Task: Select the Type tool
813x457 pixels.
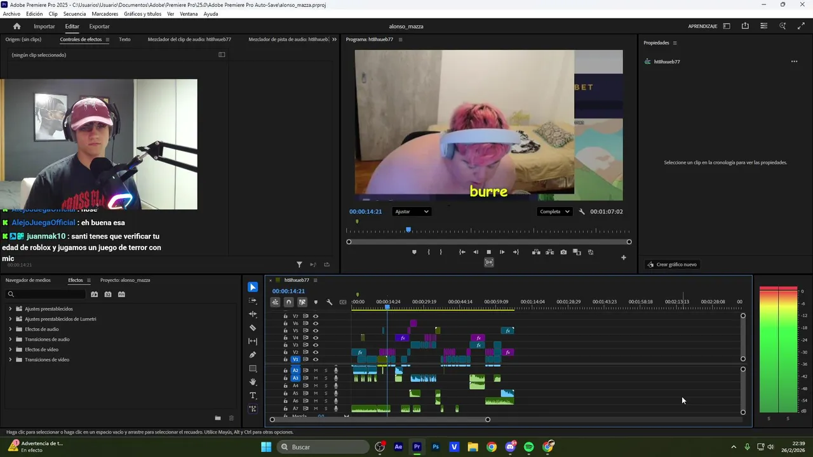Action: point(253,395)
